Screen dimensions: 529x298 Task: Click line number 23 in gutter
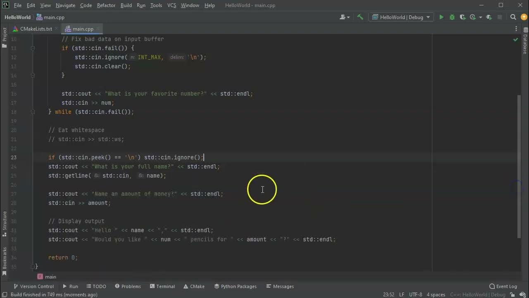pos(14,157)
